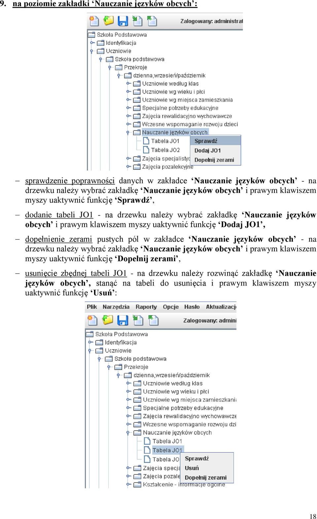Click New document icon below the Plik menu
The height and width of the screenshot is (519, 317).
pos(92,320)
